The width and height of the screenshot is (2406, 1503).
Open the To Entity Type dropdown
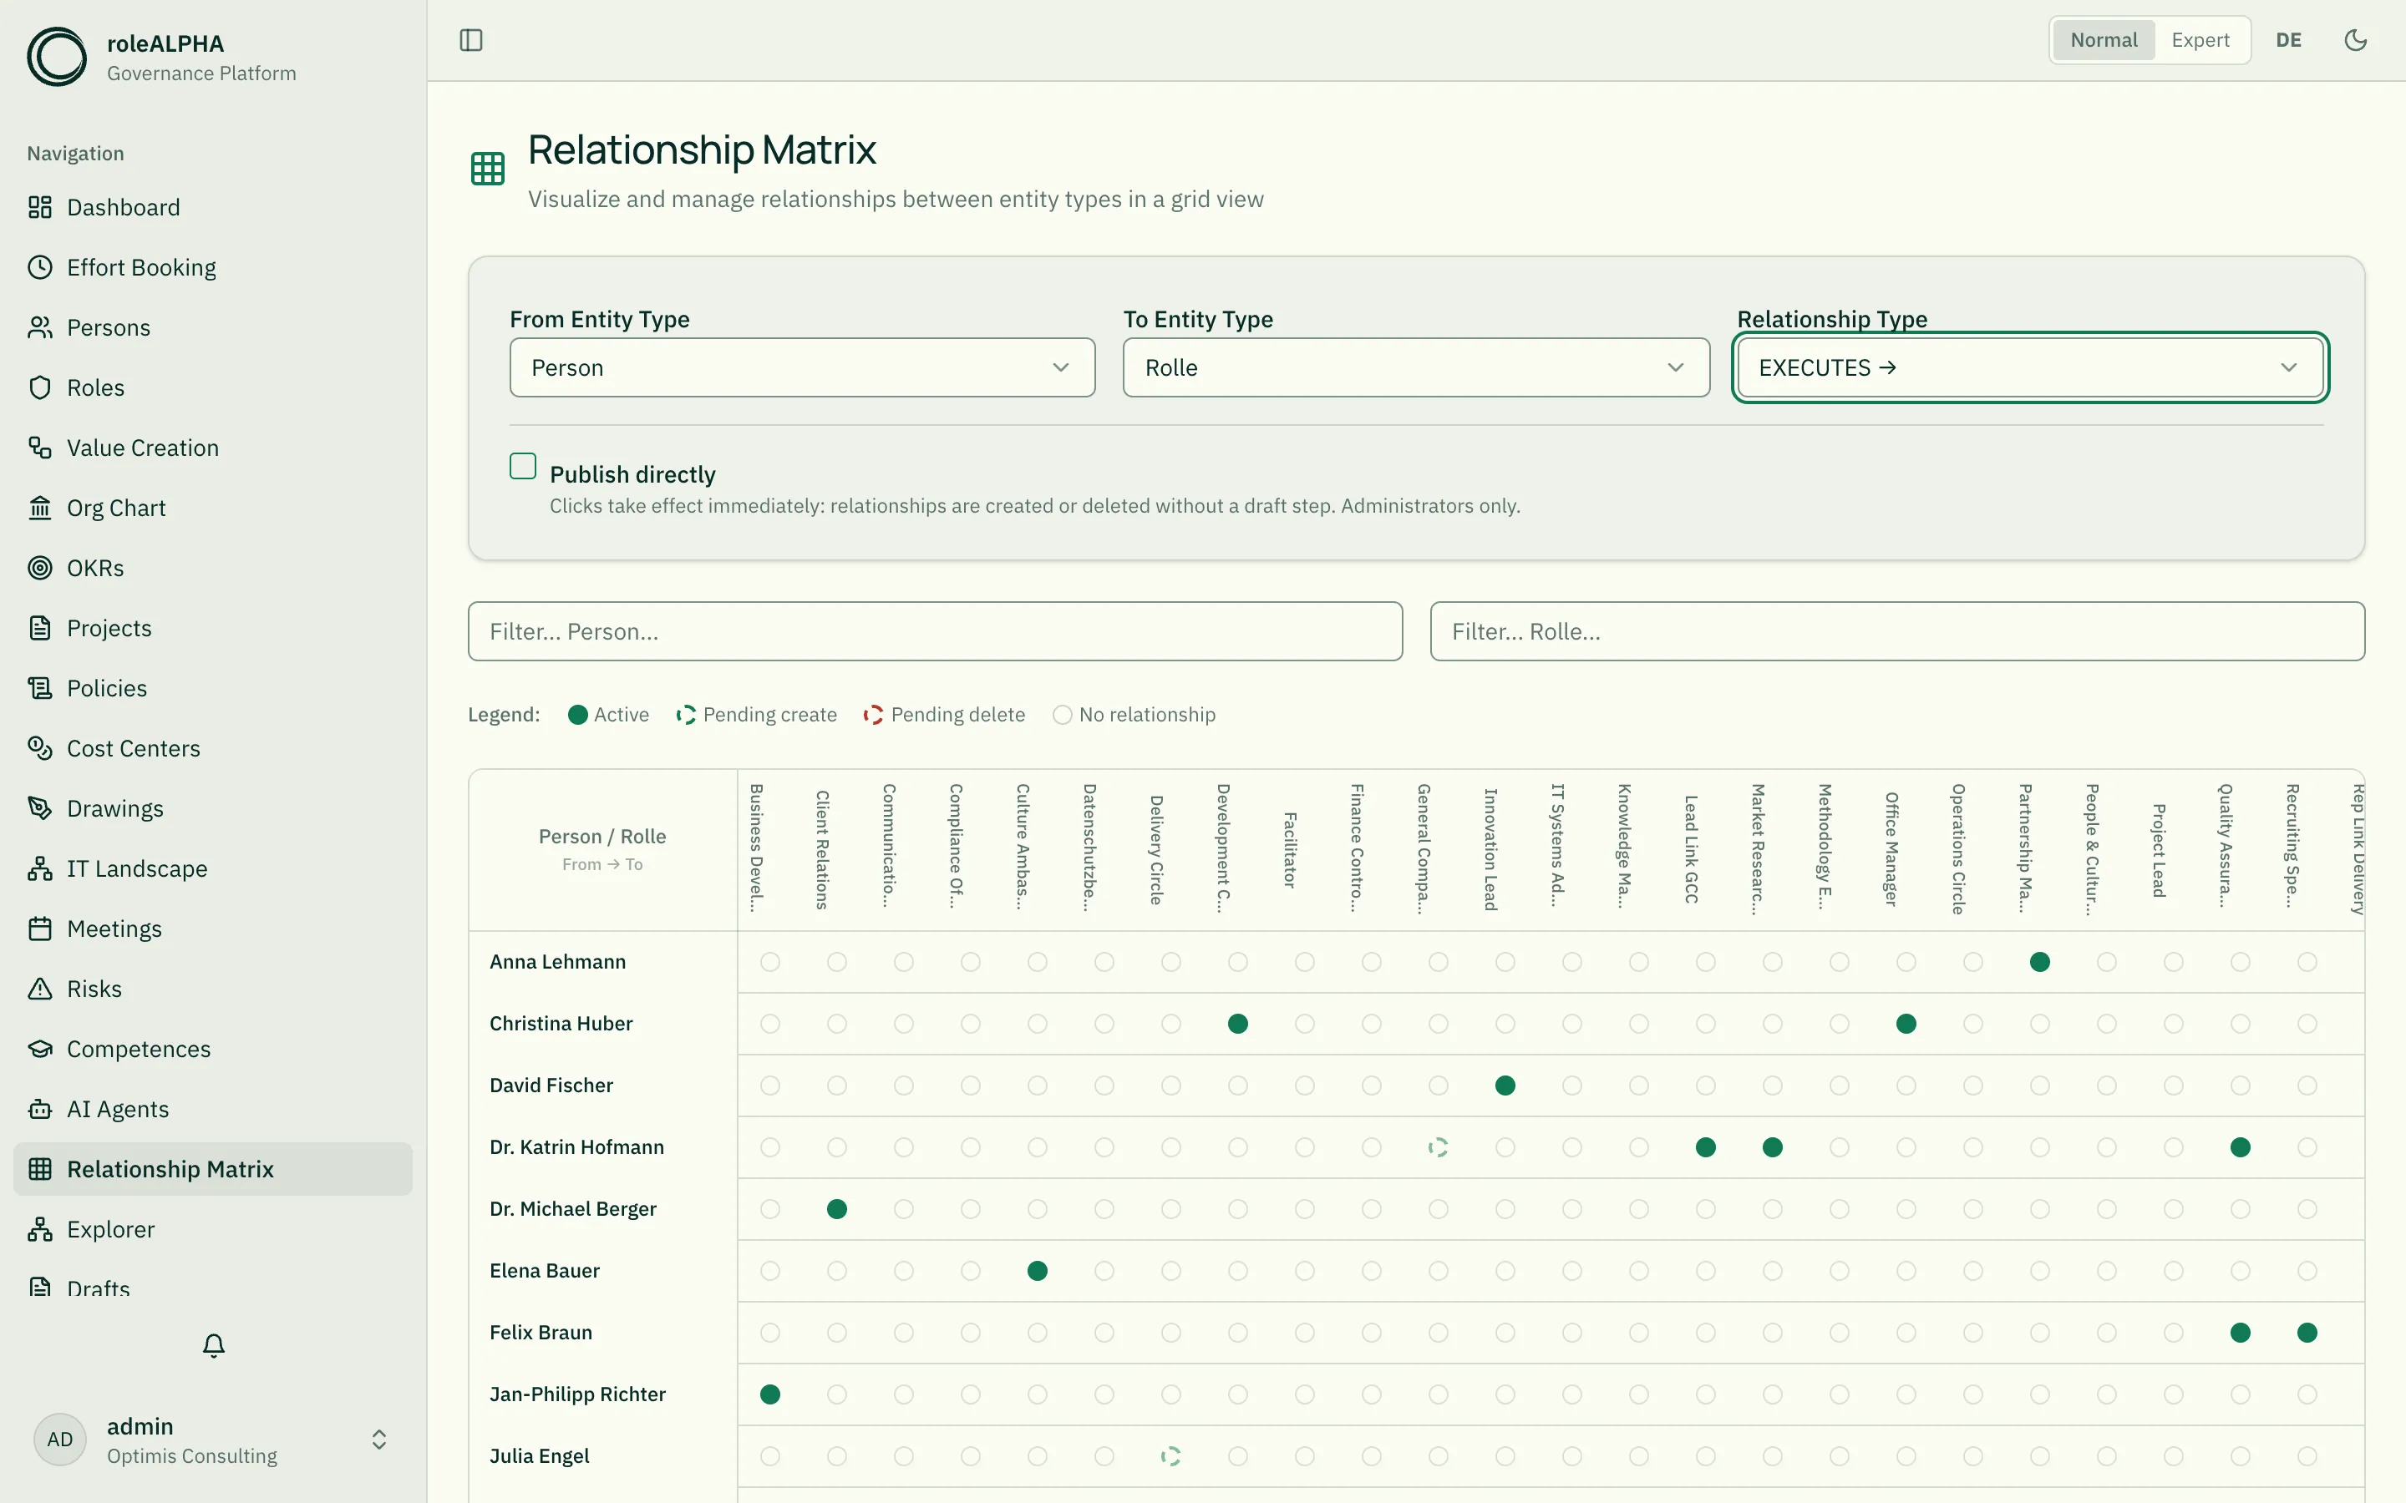(x=1416, y=367)
